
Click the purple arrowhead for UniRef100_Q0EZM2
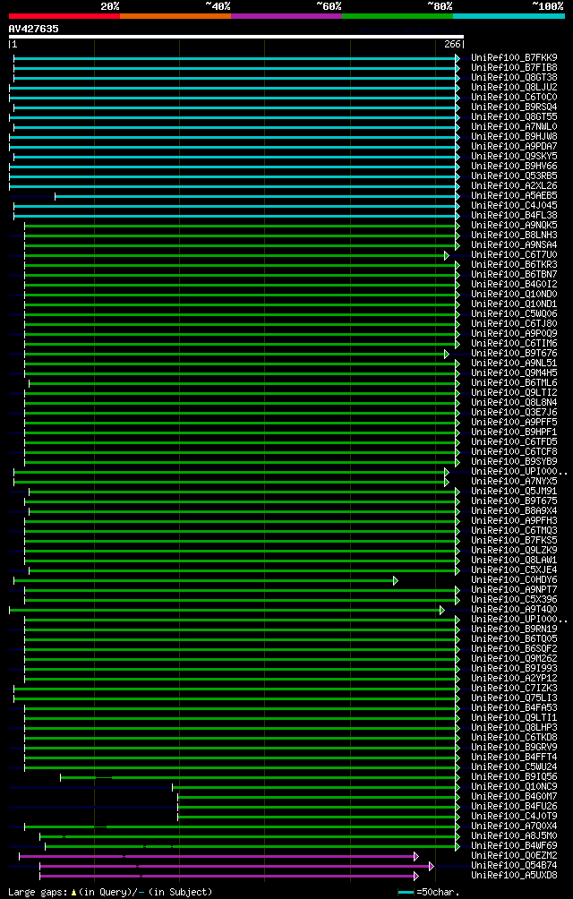tap(416, 856)
